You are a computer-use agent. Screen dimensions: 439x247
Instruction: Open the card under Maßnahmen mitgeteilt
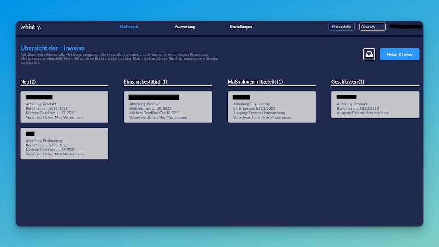coord(271,107)
